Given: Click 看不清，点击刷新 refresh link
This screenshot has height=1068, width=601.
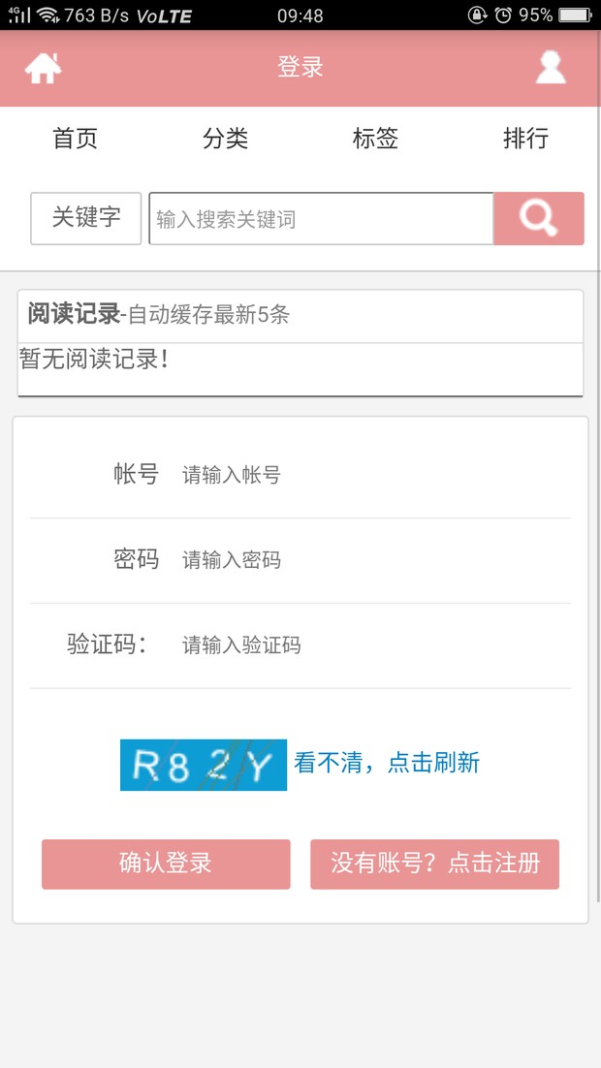Looking at the screenshot, I should [x=387, y=763].
